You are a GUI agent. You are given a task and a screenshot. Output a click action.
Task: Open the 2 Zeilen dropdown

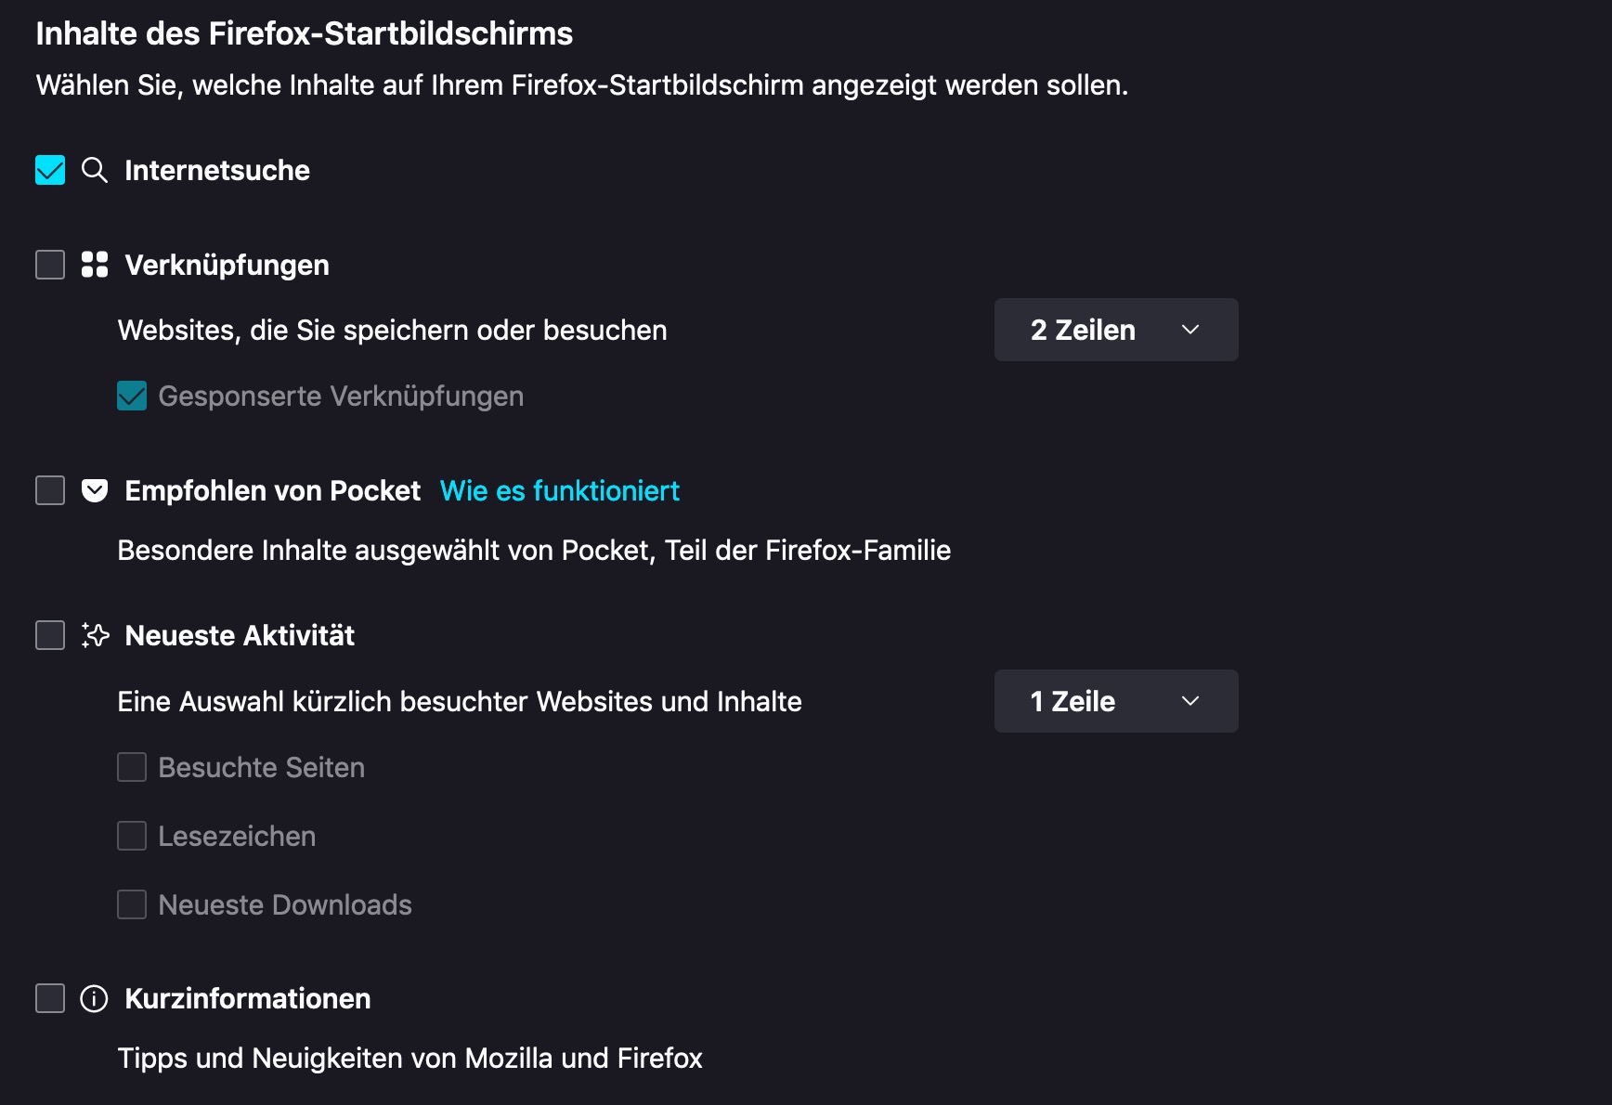(1115, 330)
